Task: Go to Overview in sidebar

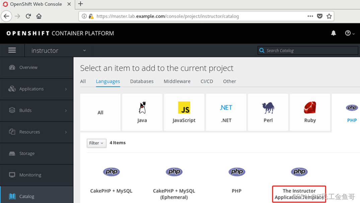Action: pyautogui.click(x=37, y=67)
